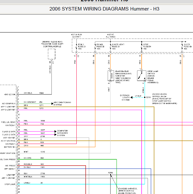
Task: Click circuit number '739'
Action: [x=42, y=124]
